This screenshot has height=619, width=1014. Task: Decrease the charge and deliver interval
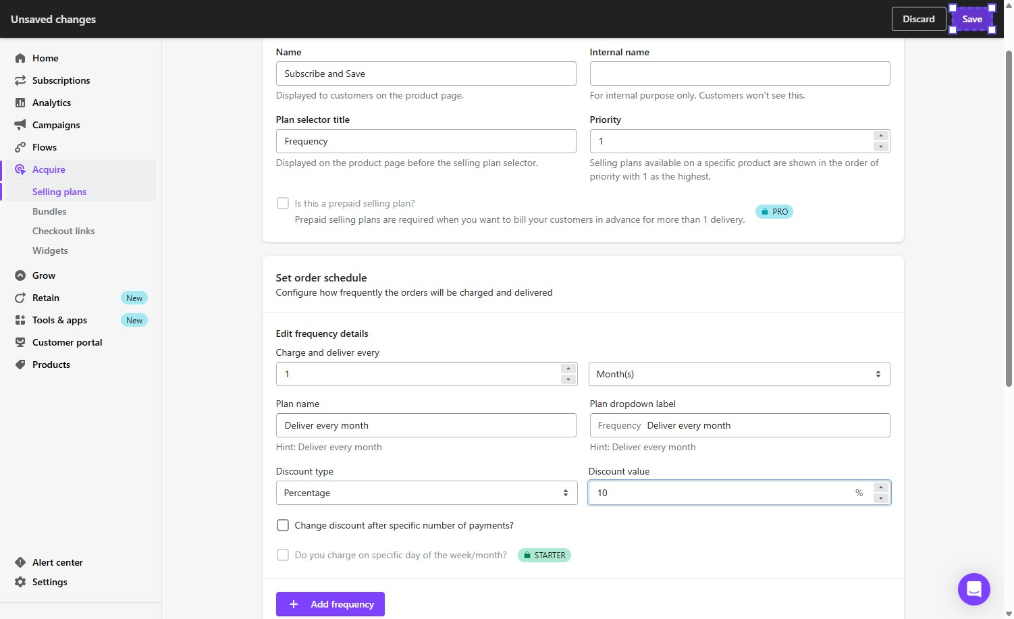[568, 379]
